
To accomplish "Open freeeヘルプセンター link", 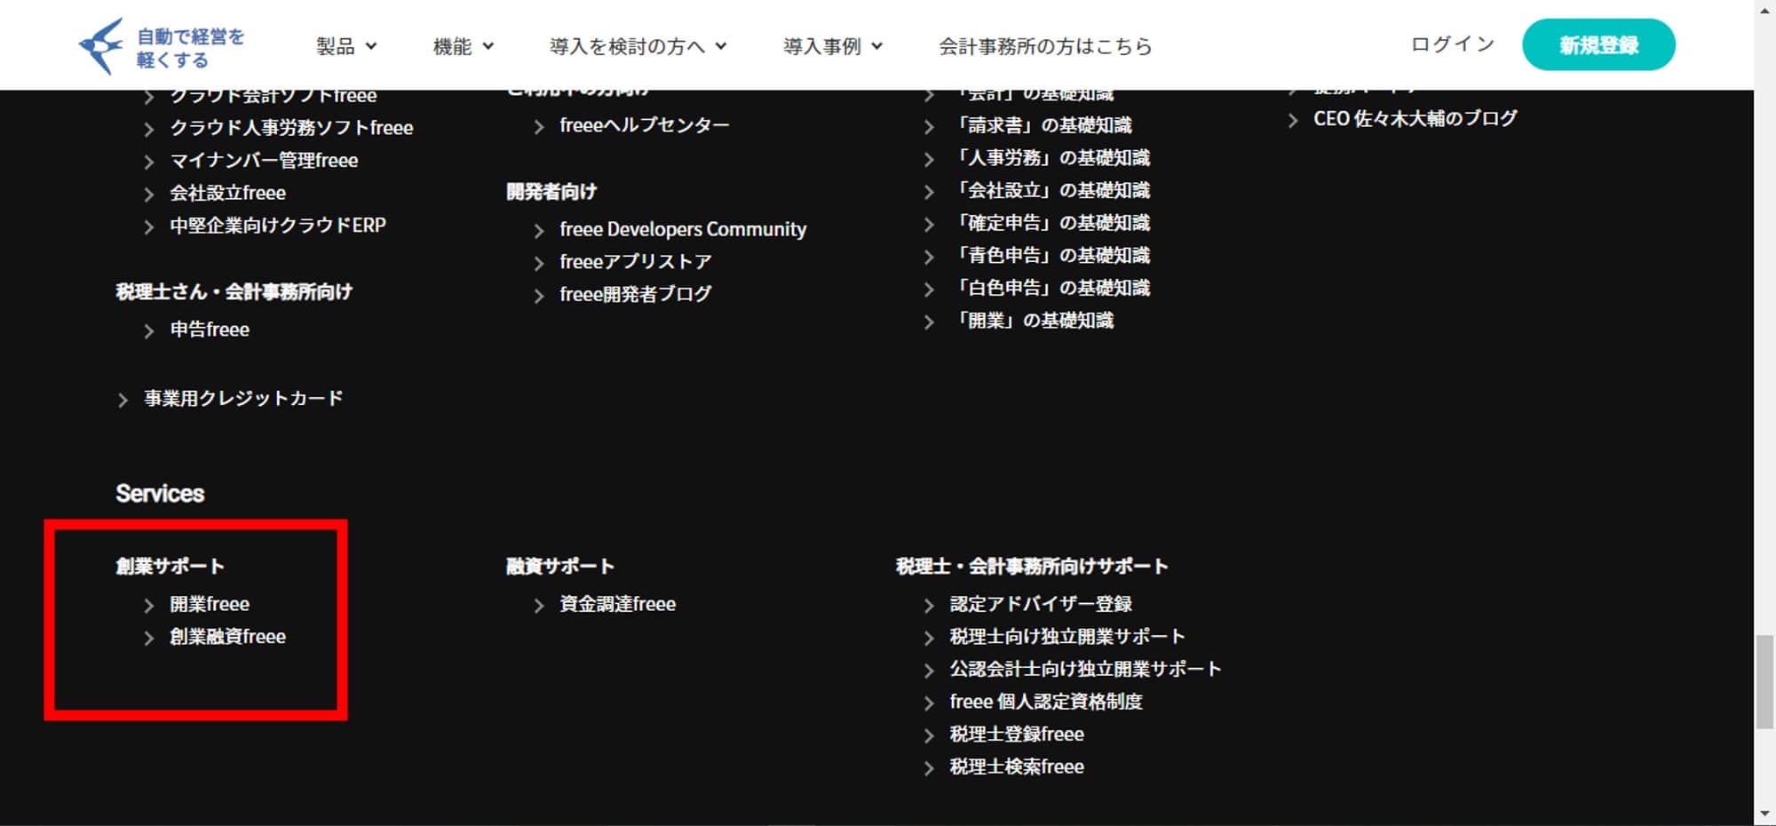I will 645,125.
